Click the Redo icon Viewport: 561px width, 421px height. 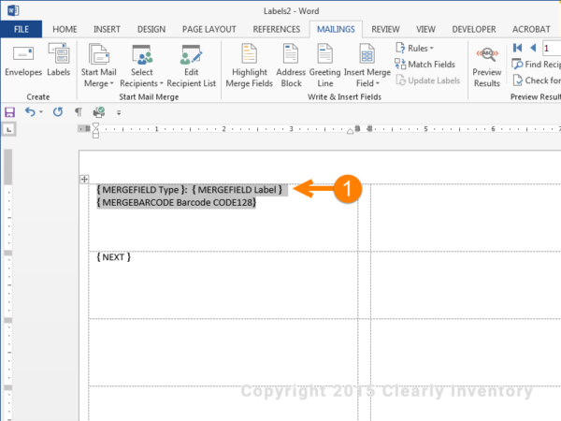click(58, 112)
